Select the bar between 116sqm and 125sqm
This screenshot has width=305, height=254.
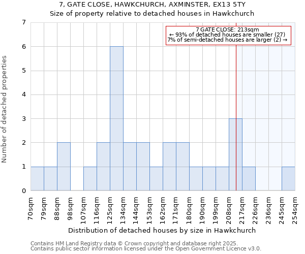(103, 167)
